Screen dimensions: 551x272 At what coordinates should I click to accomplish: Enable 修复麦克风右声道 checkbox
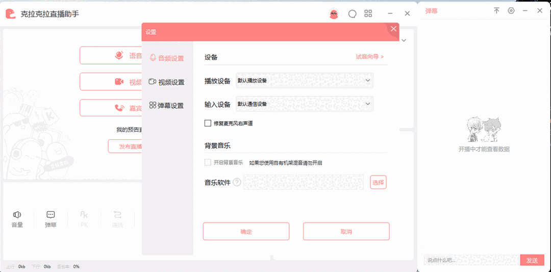tap(207, 123)
